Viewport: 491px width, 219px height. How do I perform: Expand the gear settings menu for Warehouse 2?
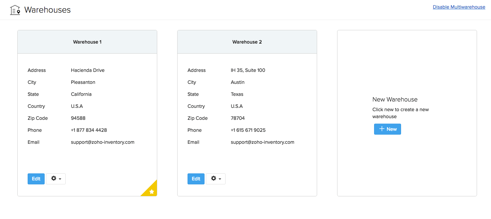point(216,179)
